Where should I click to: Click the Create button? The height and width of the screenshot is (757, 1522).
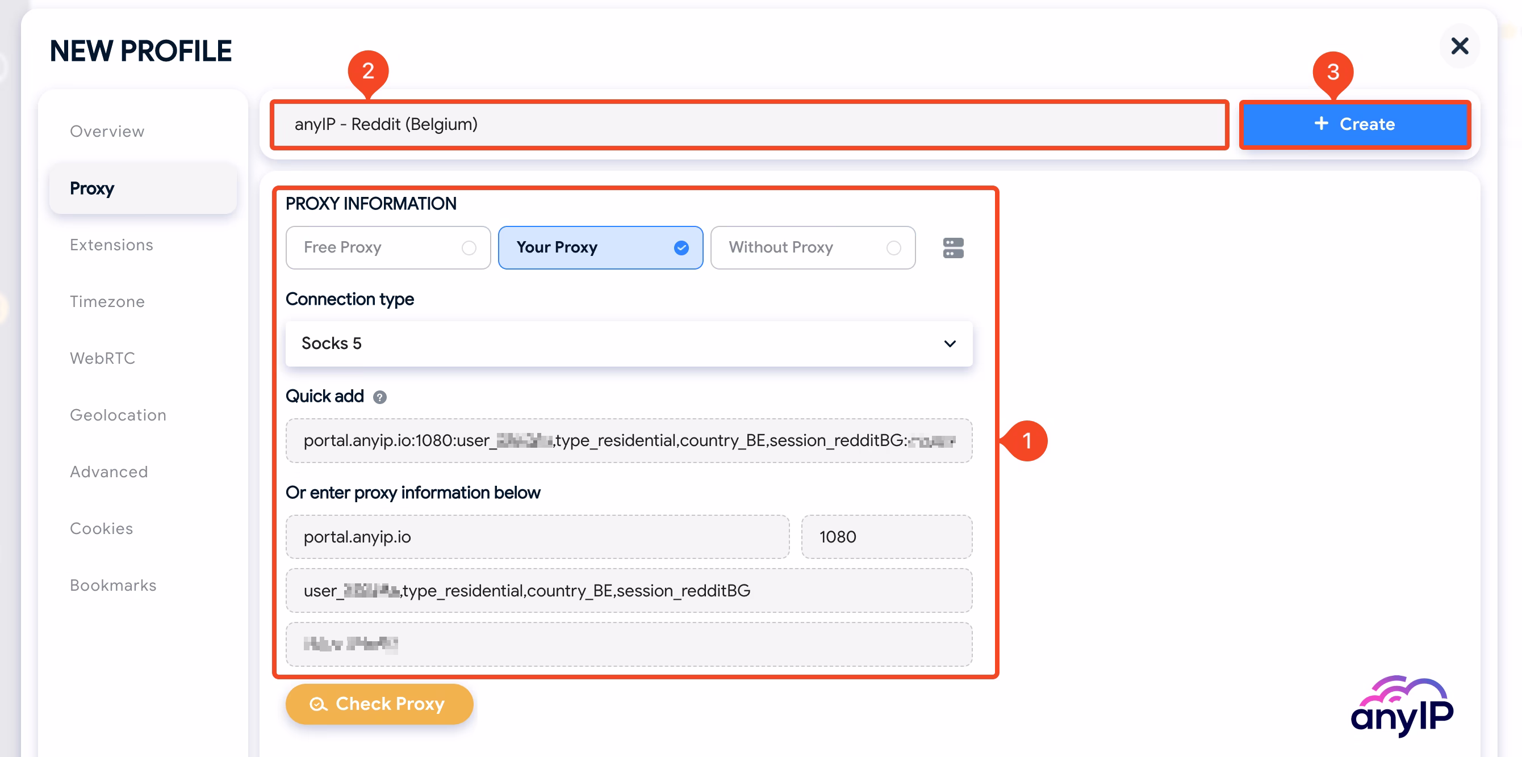tap(1355, 124)
